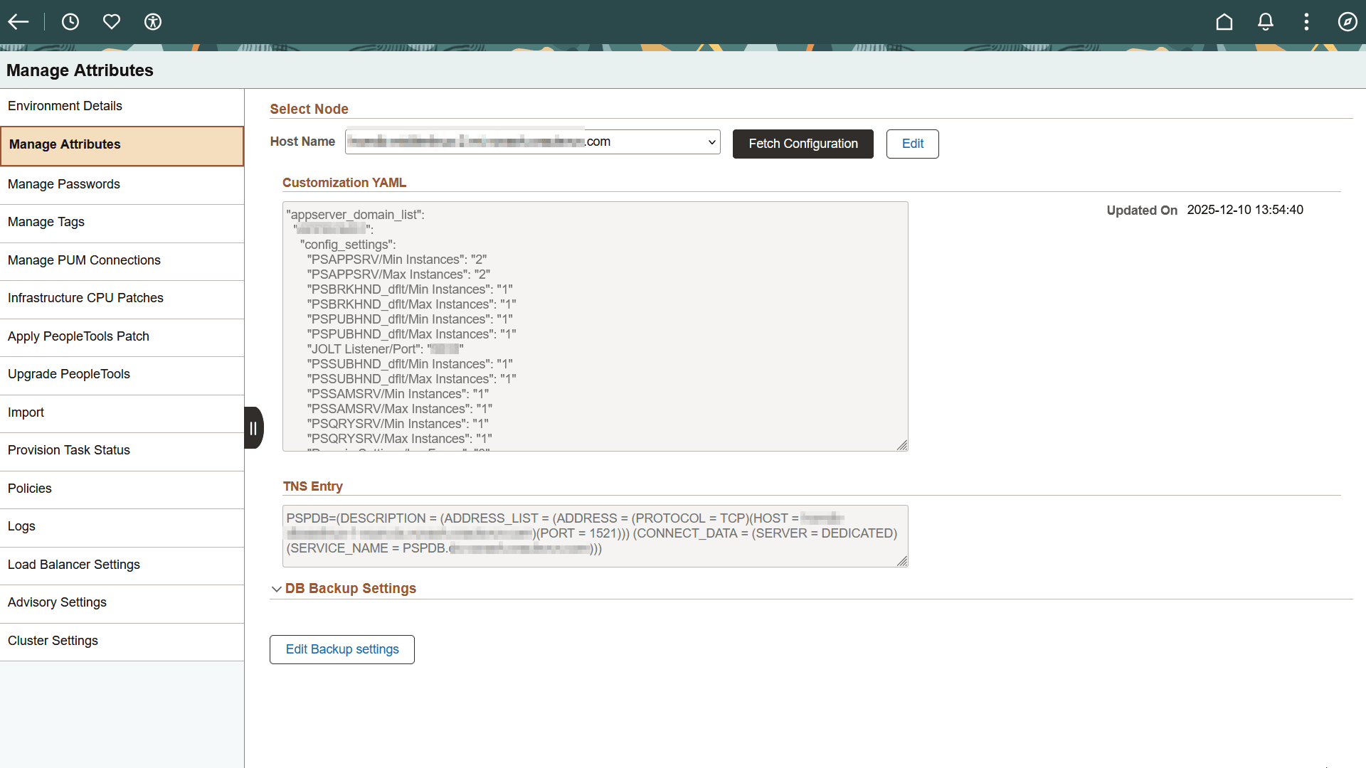The height and width of the screenshot is (768, 1366).
Task: Switch to Load Balancer Settings
Action: coord(74,565)
